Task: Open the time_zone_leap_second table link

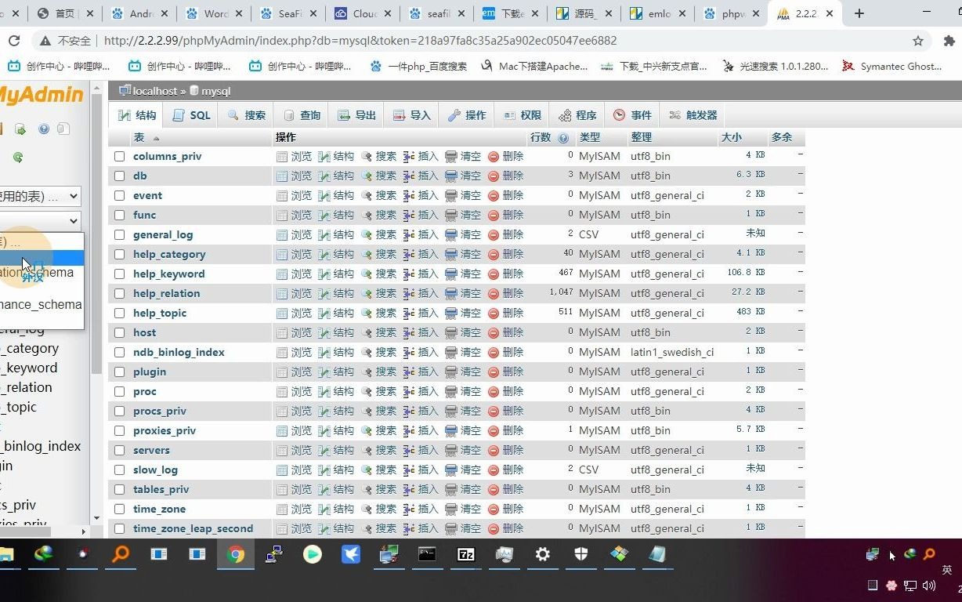Action: tap(193, 528)
